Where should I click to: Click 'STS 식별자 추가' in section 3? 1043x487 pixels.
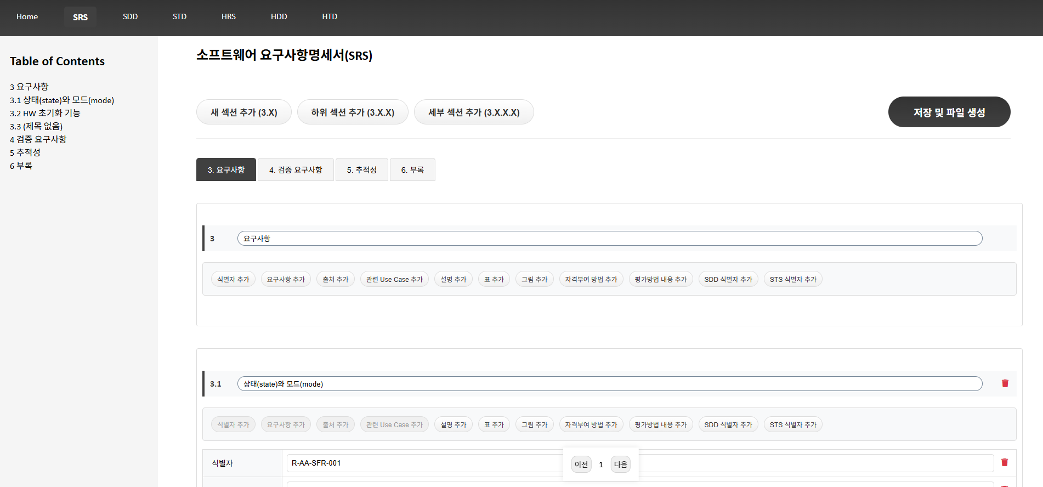[793, 279]
